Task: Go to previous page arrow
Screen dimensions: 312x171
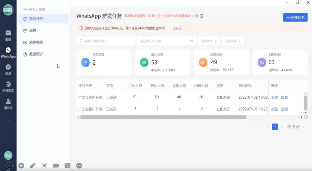Action: point(268,127)
